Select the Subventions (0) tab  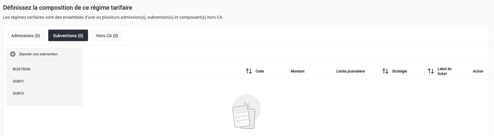[x=68, y=36]
